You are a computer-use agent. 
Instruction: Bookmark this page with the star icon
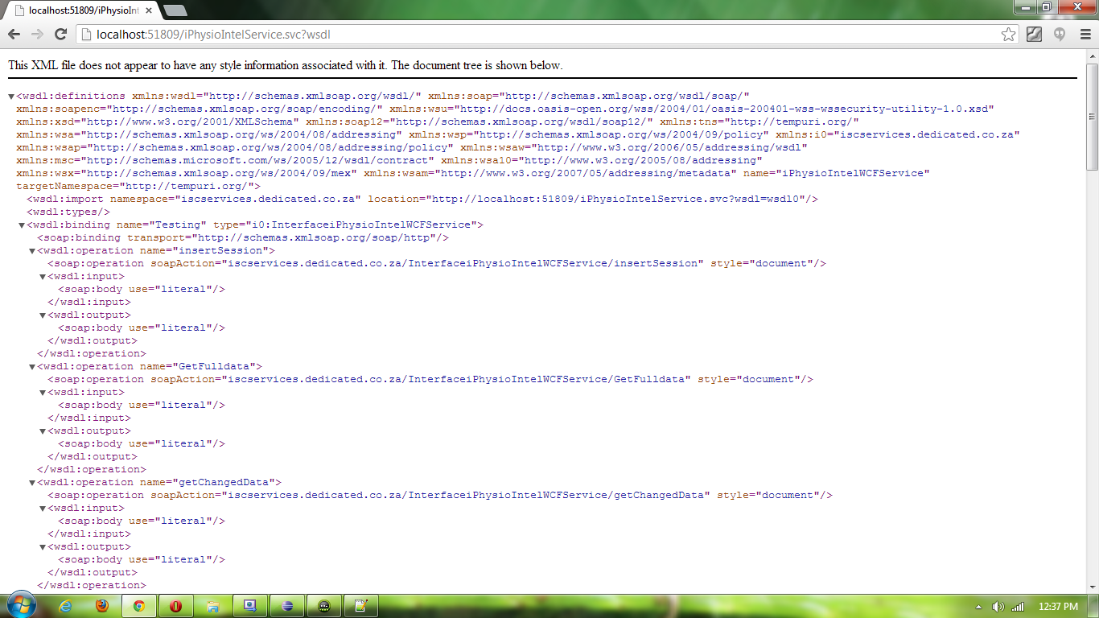[x=1008, y=34]
